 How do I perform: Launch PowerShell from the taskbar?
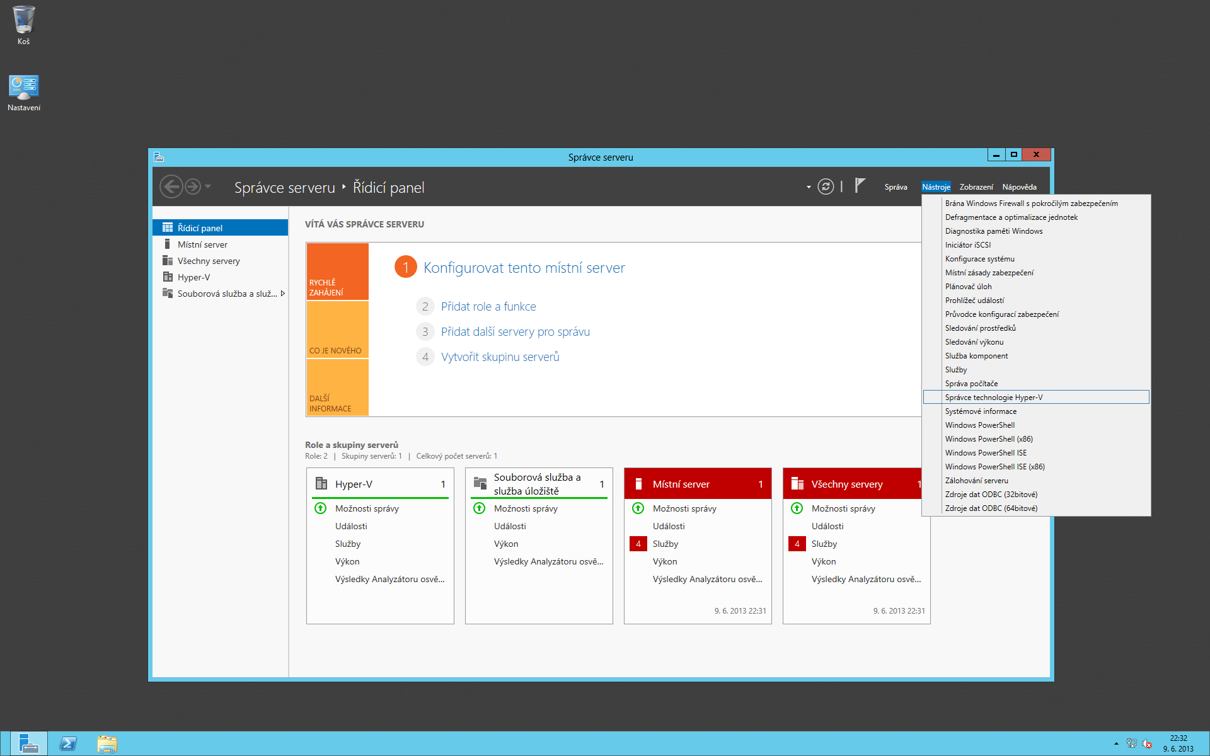(x=68, y=744)
